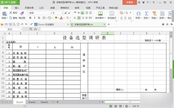Click the Paste (粘贴) clipboard icon
Image resolution: width=174 pixels, height=108 pixels.
click(5, 14)
